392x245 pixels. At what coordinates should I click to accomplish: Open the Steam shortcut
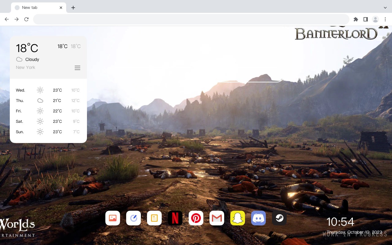click(x=279, y=218)
